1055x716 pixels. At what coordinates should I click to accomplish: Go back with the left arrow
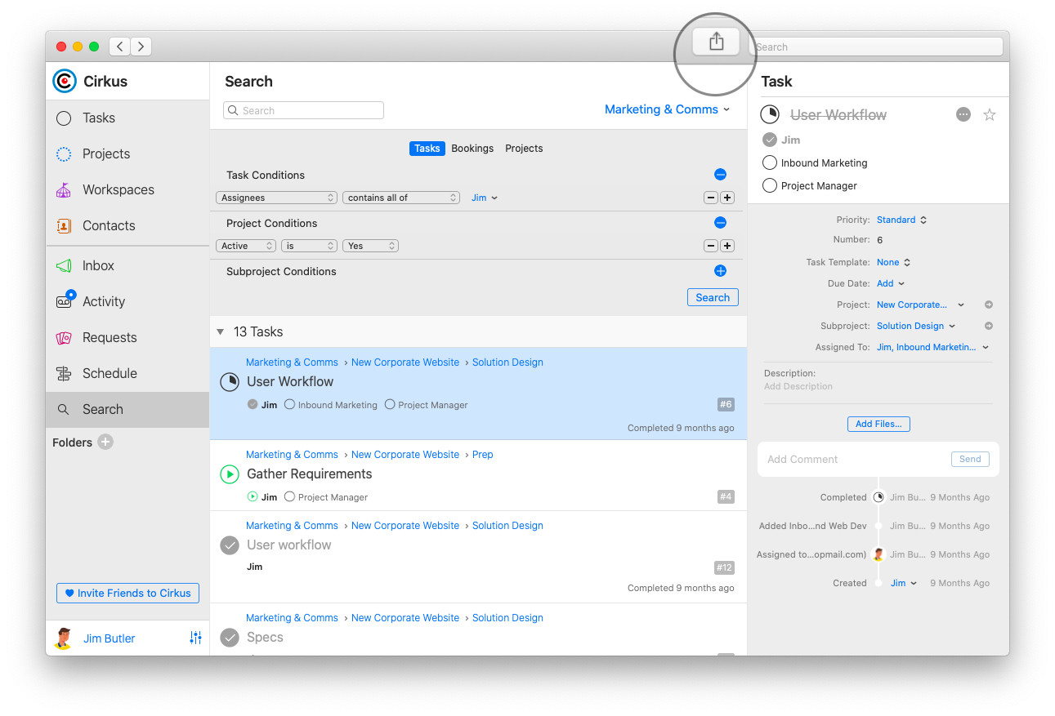pos(120,47)
